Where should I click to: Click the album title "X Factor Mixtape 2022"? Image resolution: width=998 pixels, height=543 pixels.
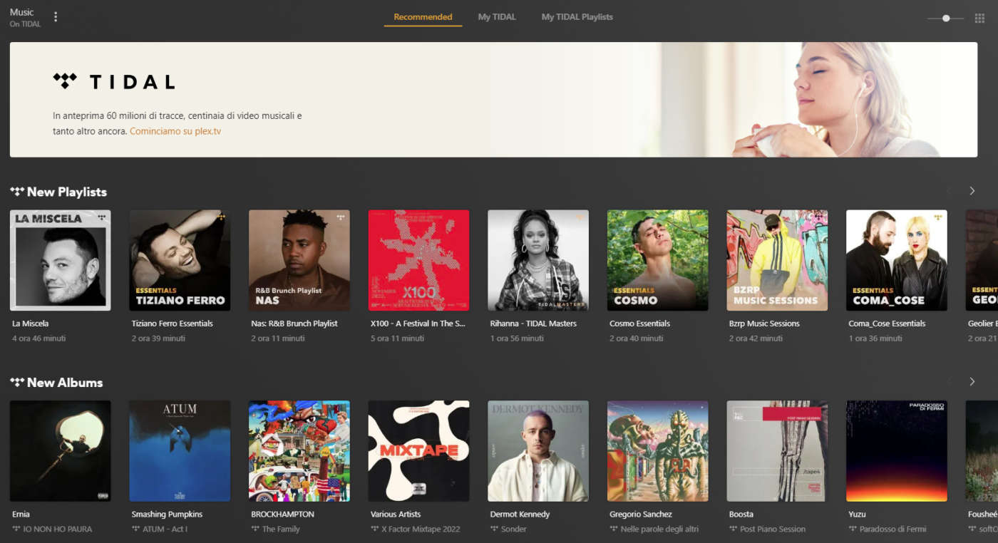421,529
